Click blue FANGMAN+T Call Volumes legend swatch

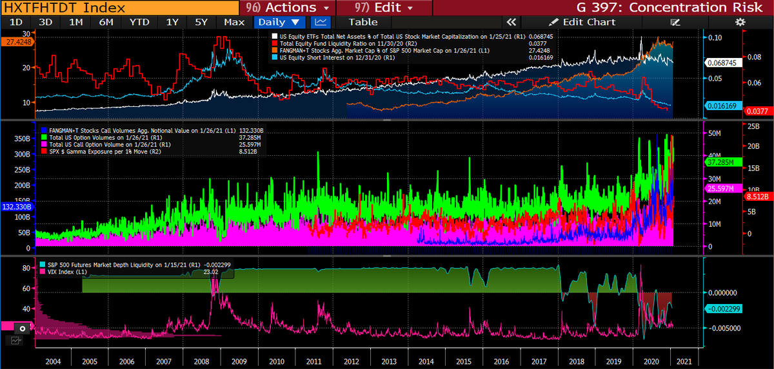pos(44,131)
